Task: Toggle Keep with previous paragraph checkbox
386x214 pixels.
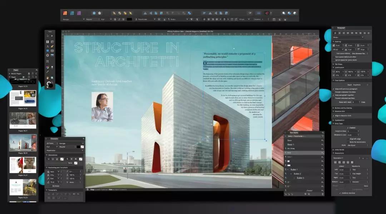Action: [x=334, y=88]
